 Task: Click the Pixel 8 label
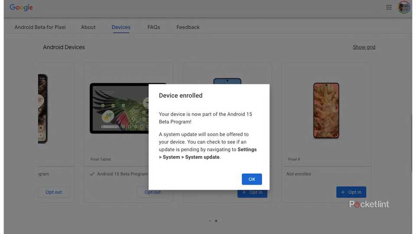click(294, 159)
